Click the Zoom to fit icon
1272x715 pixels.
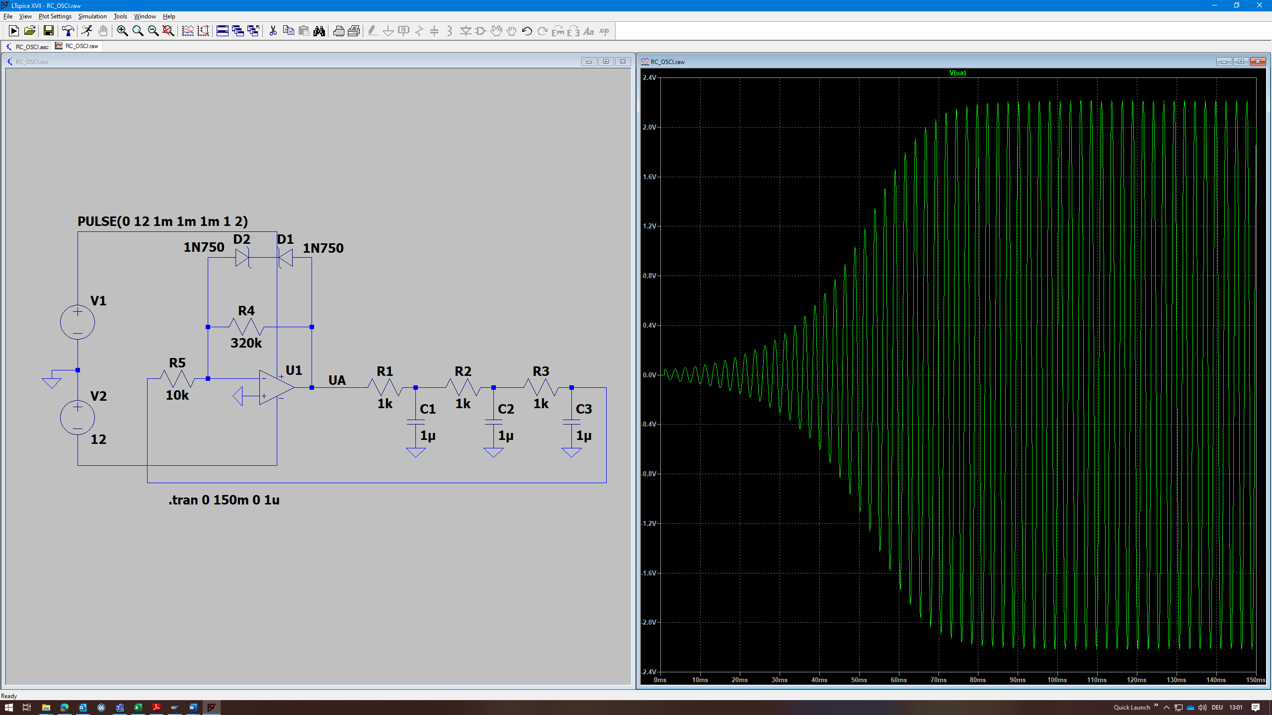pyautogui.click(x=168, y=31)
